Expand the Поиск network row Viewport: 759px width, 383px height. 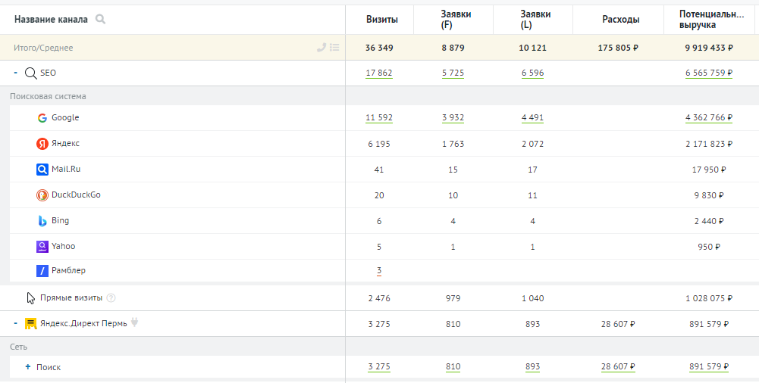[27, 367]
